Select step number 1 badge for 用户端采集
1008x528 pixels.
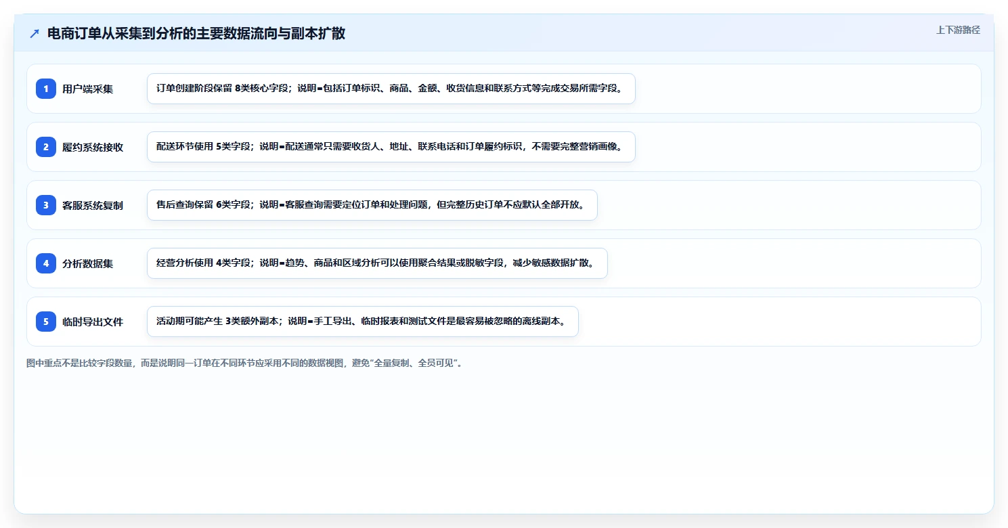tap(46, 89)
